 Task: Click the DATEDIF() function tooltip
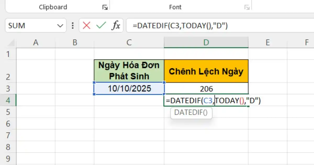(191, 113)
